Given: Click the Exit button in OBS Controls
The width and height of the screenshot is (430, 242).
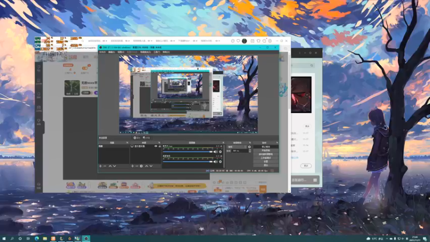Looking at the screenshot, I should (266, 166).
